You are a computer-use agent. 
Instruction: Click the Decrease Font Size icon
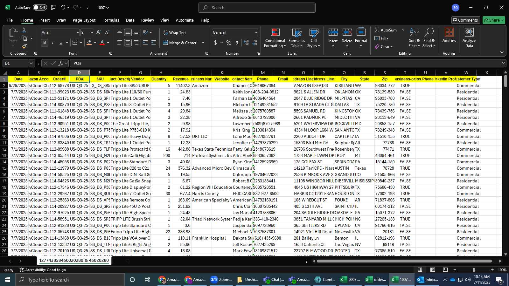tap(107, 32)
